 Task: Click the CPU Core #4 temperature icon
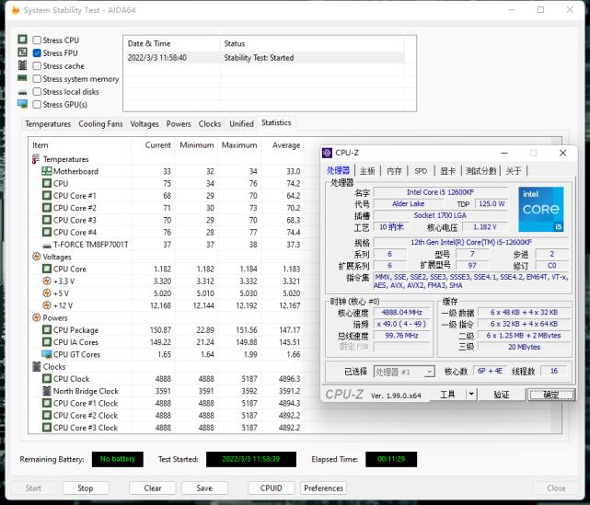click(x=47, y=233)
